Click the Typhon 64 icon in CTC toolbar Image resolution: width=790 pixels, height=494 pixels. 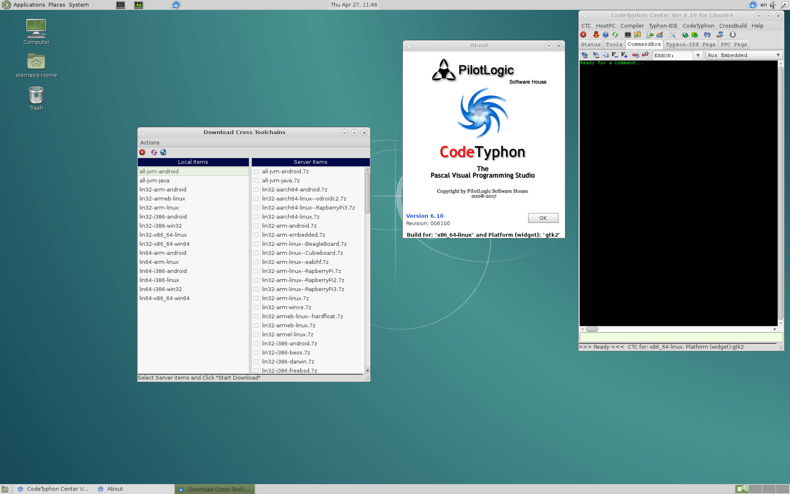720,35
